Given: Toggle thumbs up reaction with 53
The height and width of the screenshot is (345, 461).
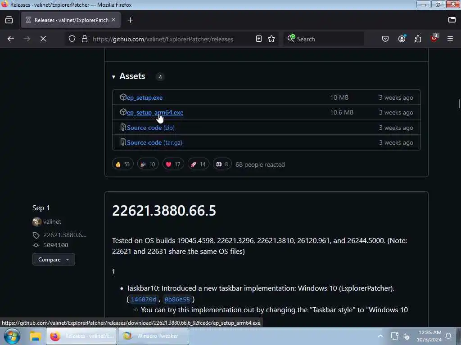Looking at the screenshot, I should [x=122, y=164].
